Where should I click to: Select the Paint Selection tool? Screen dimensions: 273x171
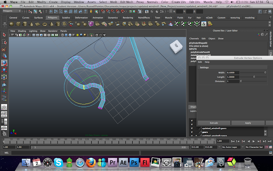pos(4,49)
